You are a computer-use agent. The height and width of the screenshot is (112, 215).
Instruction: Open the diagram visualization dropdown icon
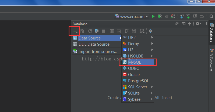[142, 31]
